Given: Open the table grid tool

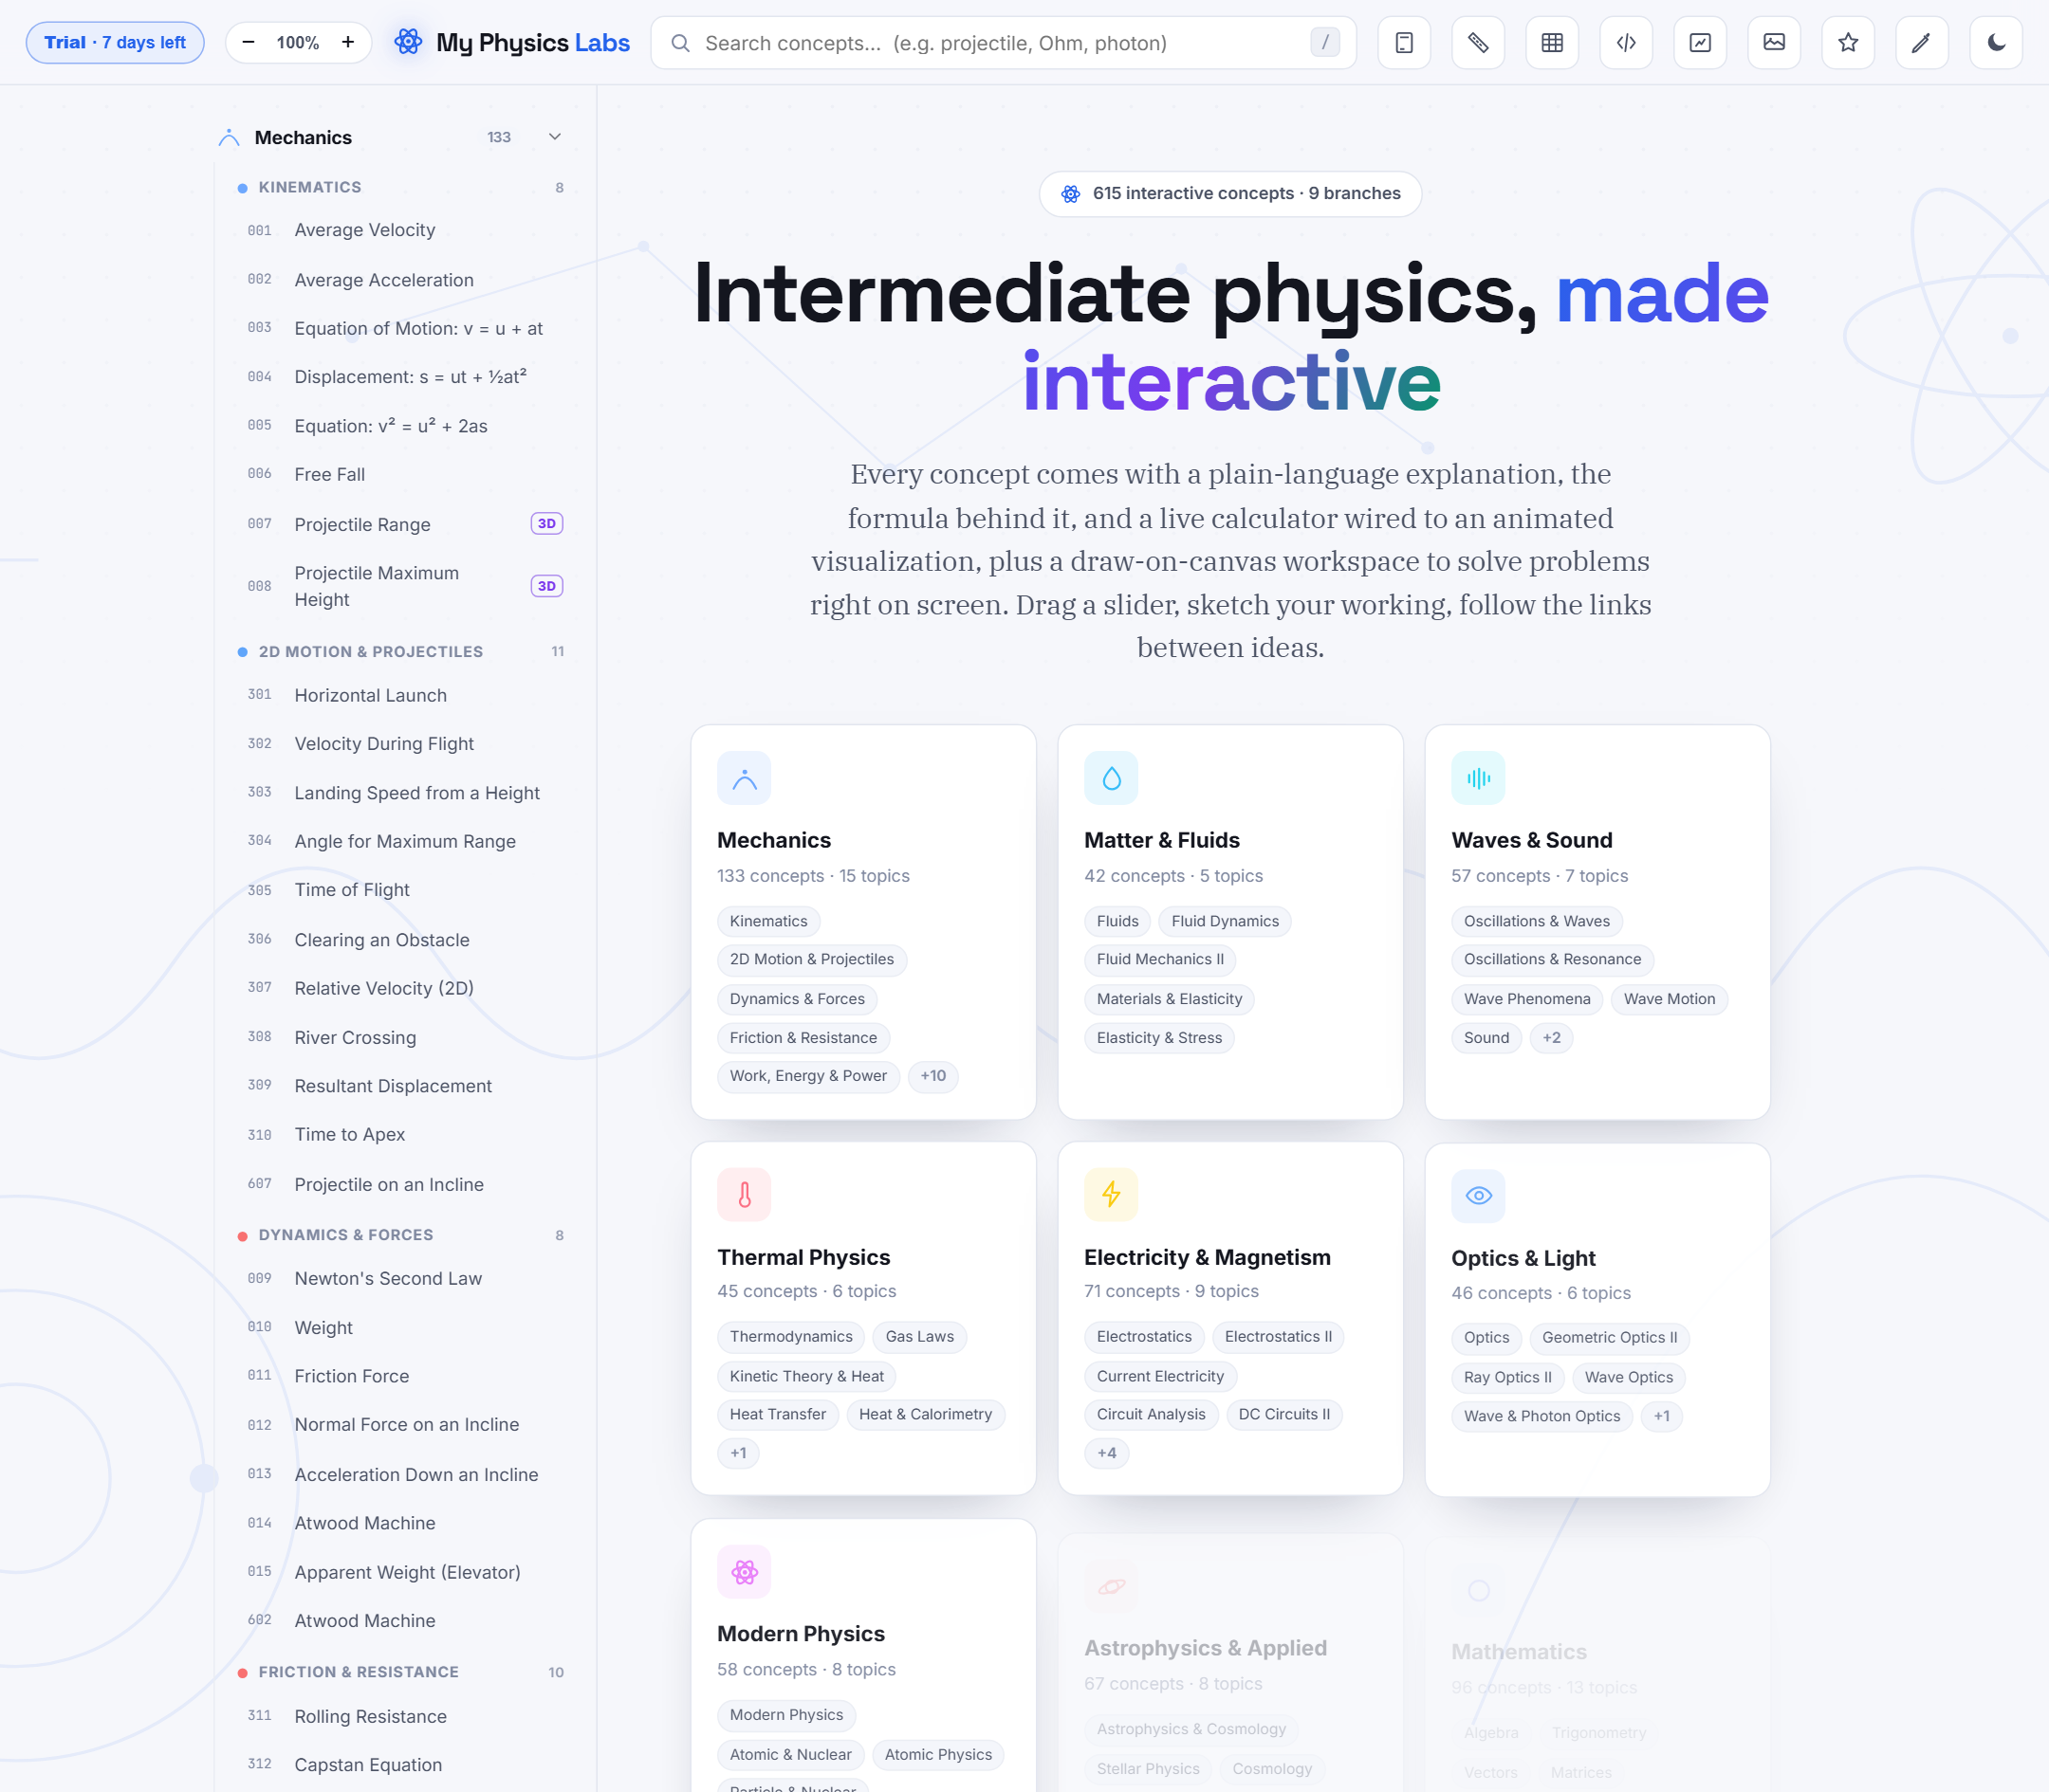Looking at the screenshot, I should tap(1552, 43).
